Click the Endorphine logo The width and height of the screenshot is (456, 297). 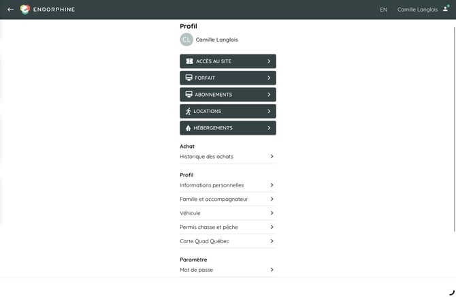[x=48, y=10]
